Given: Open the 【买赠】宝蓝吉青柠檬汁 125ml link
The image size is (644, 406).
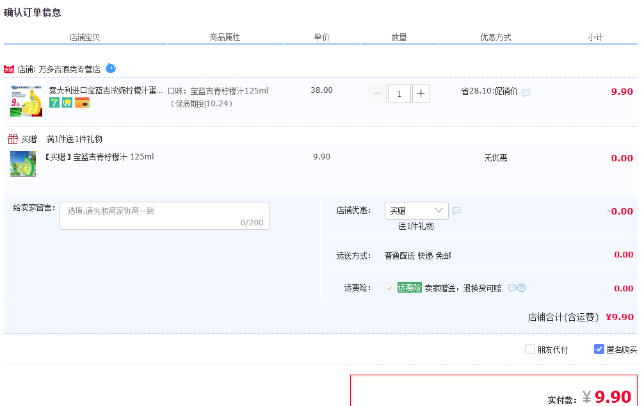Looking at the screenshot, I should tap(99, 157).
